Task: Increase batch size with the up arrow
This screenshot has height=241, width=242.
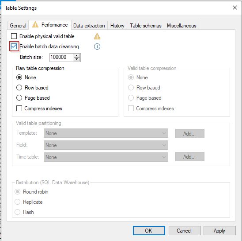Action: pos(77,56)
